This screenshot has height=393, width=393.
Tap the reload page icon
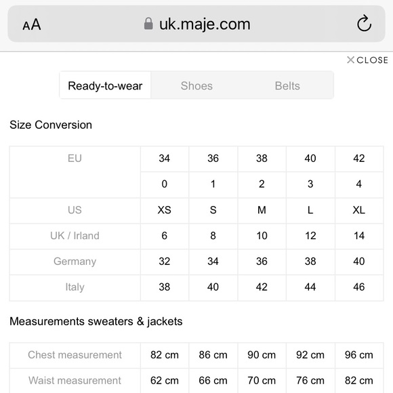pos(364,24)
